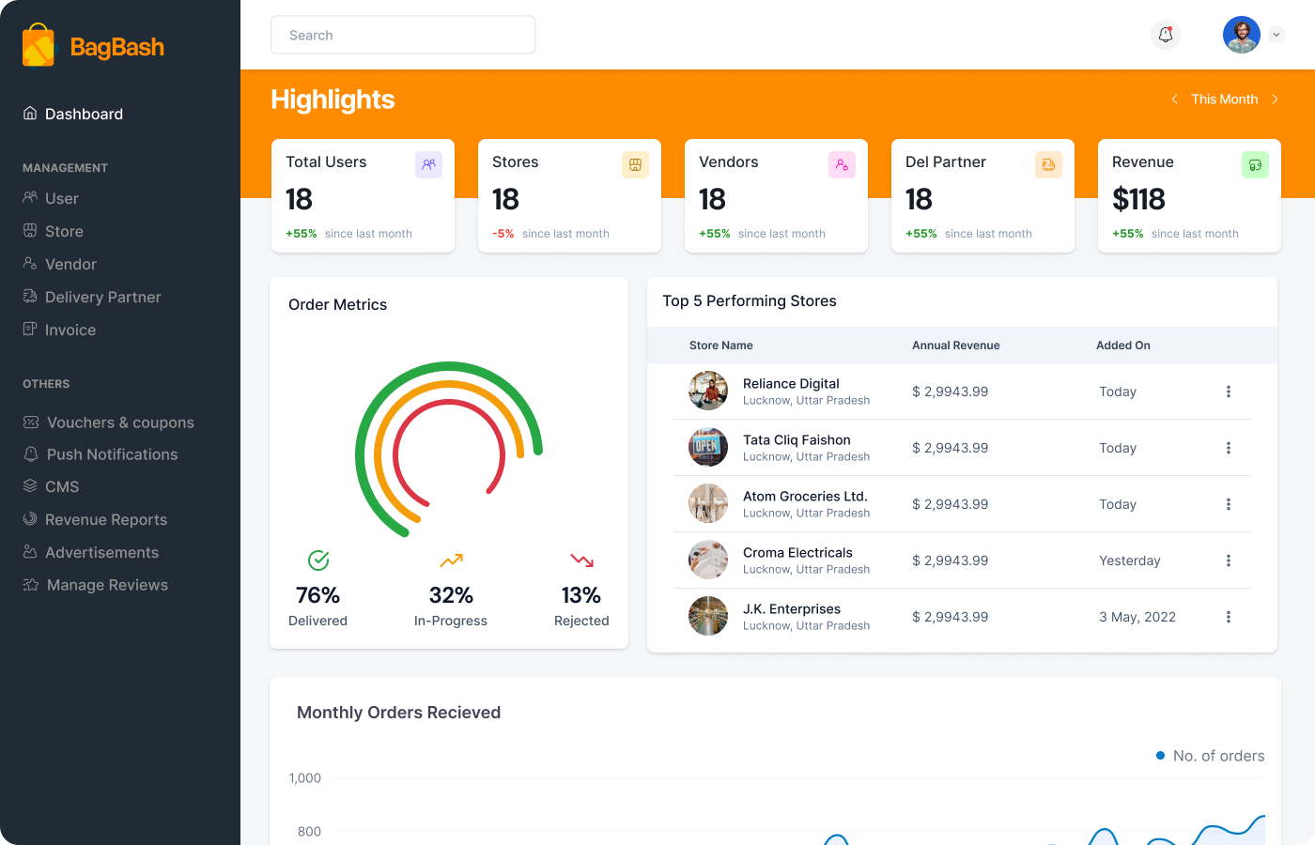
Task: Go to previous month with left chevron
Action: [x=1174, y=100]
